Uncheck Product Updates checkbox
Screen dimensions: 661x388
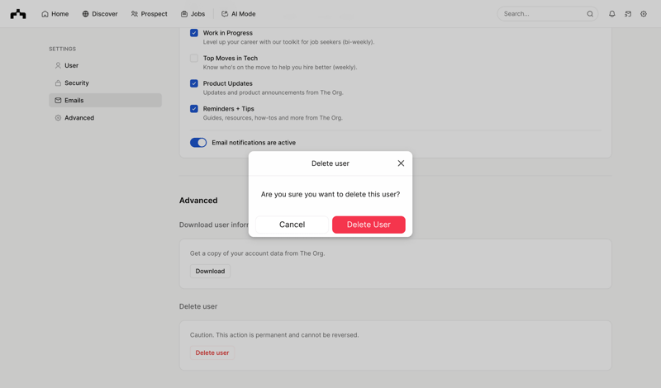point(194,83)
